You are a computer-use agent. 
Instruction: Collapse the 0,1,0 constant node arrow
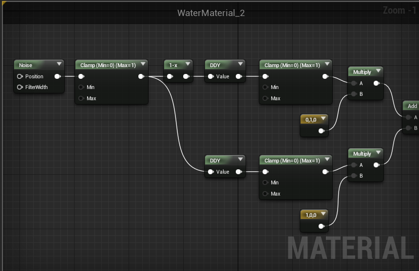point(323,118)
